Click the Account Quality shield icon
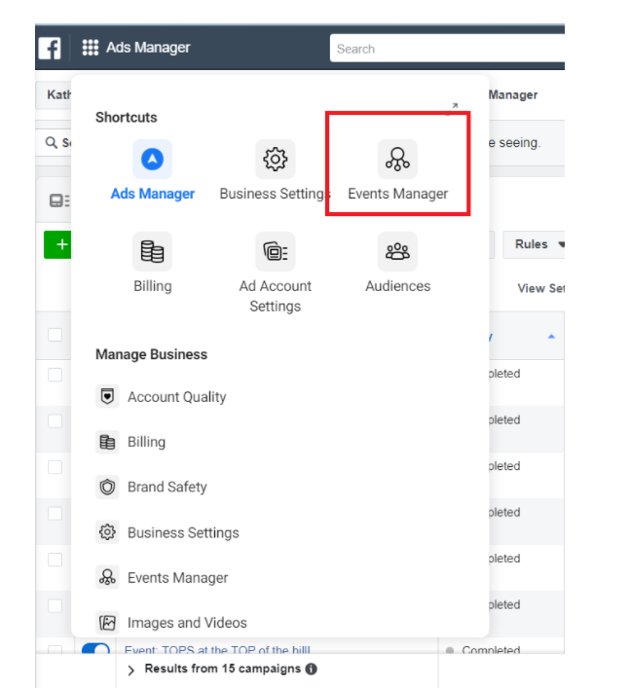The width and height of the screenshot is (630, 688). 107,396
